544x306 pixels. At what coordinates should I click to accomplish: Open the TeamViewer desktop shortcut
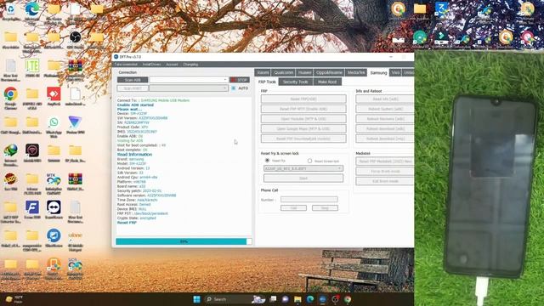coord(54,207)
